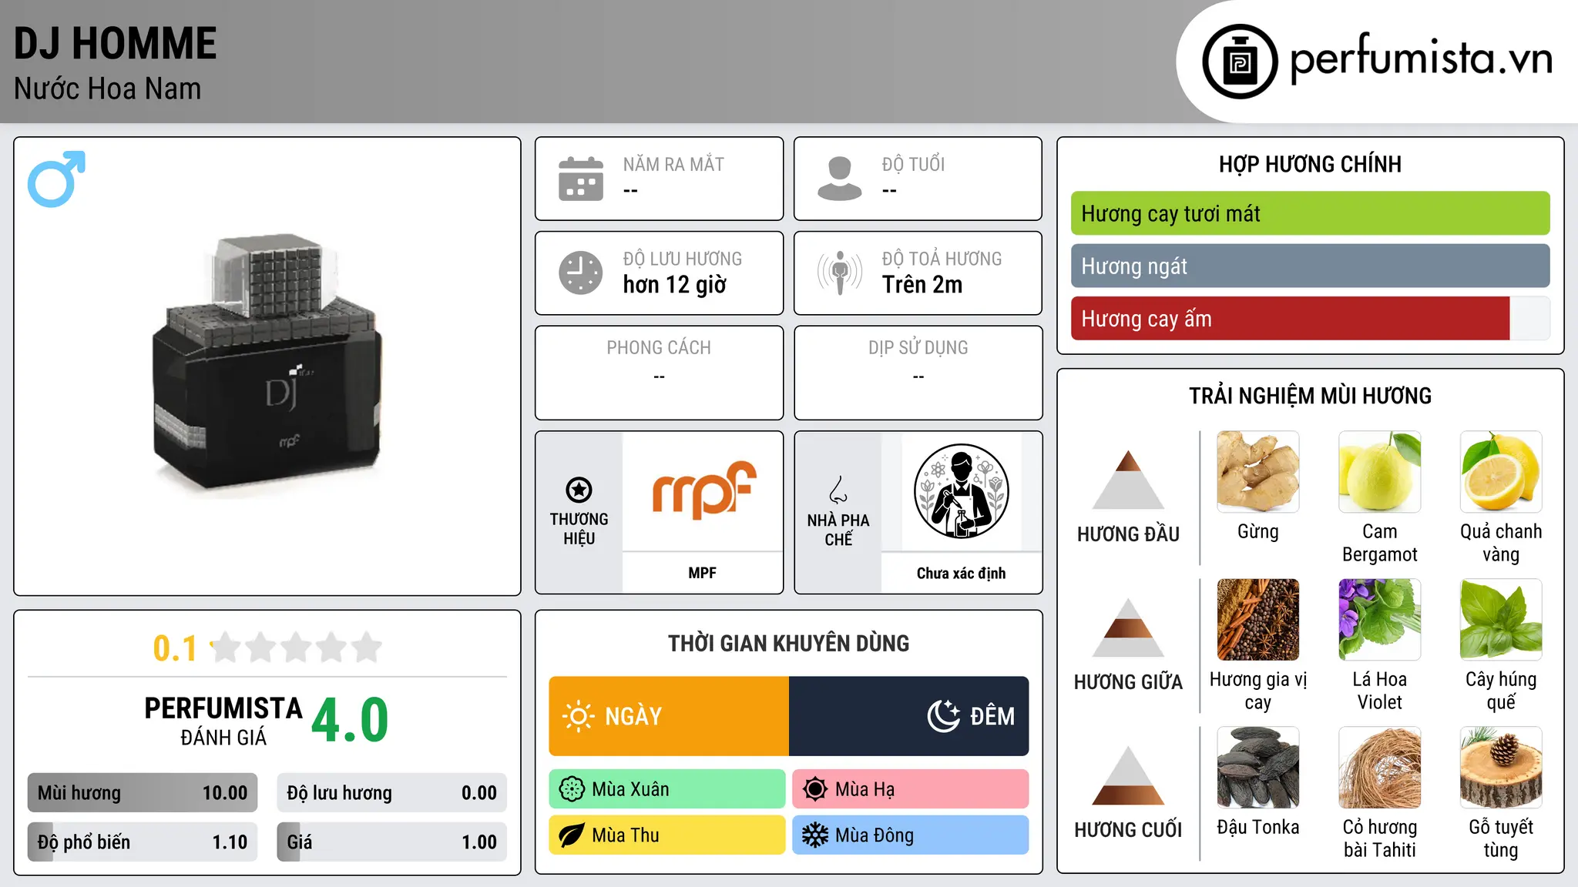Click the Mùi hương 10.00 rating bar
Screen dimensions: 1578x887
[143, 793]
